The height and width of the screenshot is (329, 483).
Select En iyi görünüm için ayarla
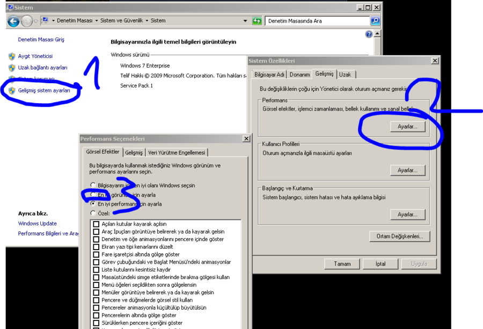point(93,194)
